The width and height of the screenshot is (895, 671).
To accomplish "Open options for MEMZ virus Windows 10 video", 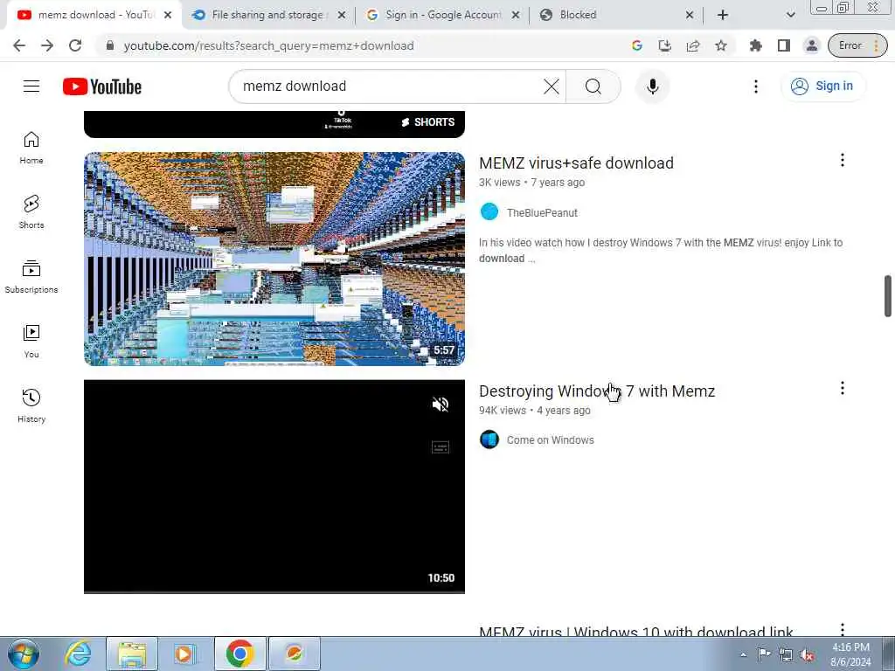I will (x=842, y=629).
